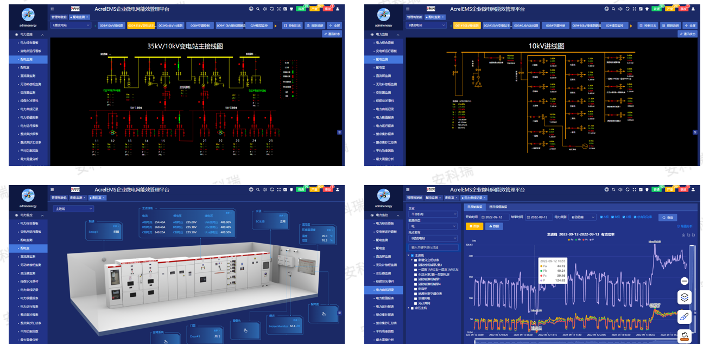Open the 主进线 dropdown in the 3D room view
703x344 pixels.
(73, 208)
